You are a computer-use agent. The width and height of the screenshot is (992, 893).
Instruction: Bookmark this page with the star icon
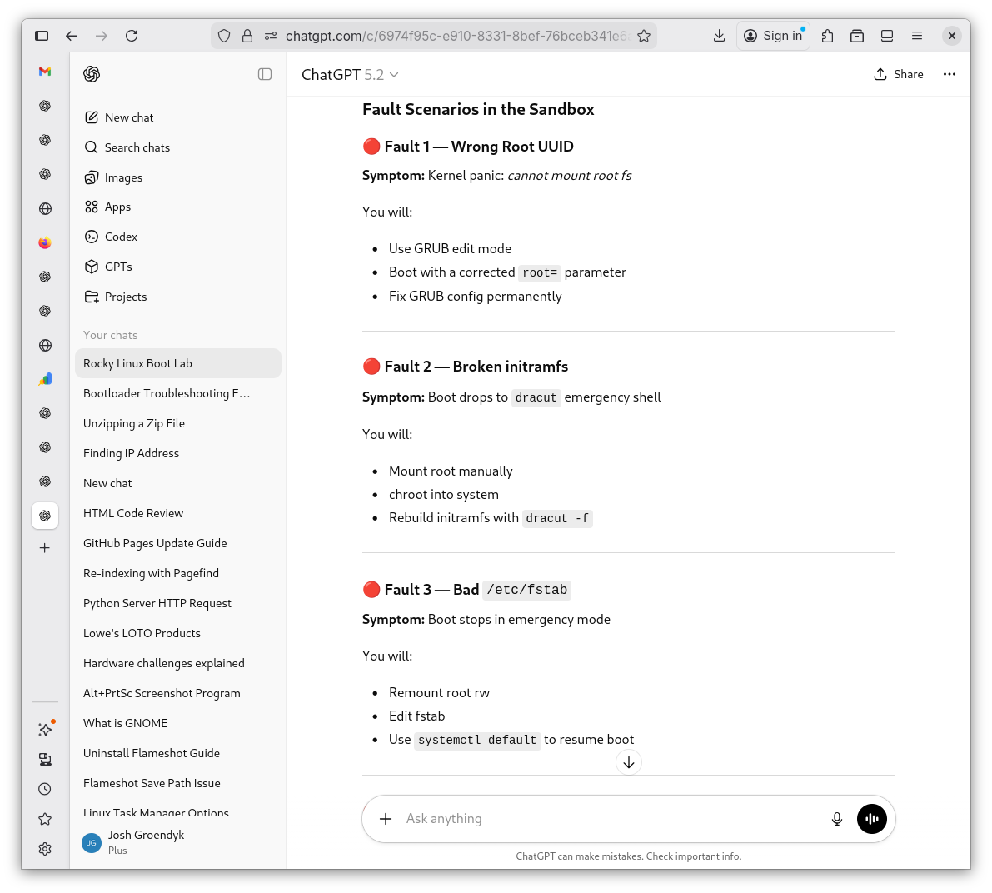point(644,36)
